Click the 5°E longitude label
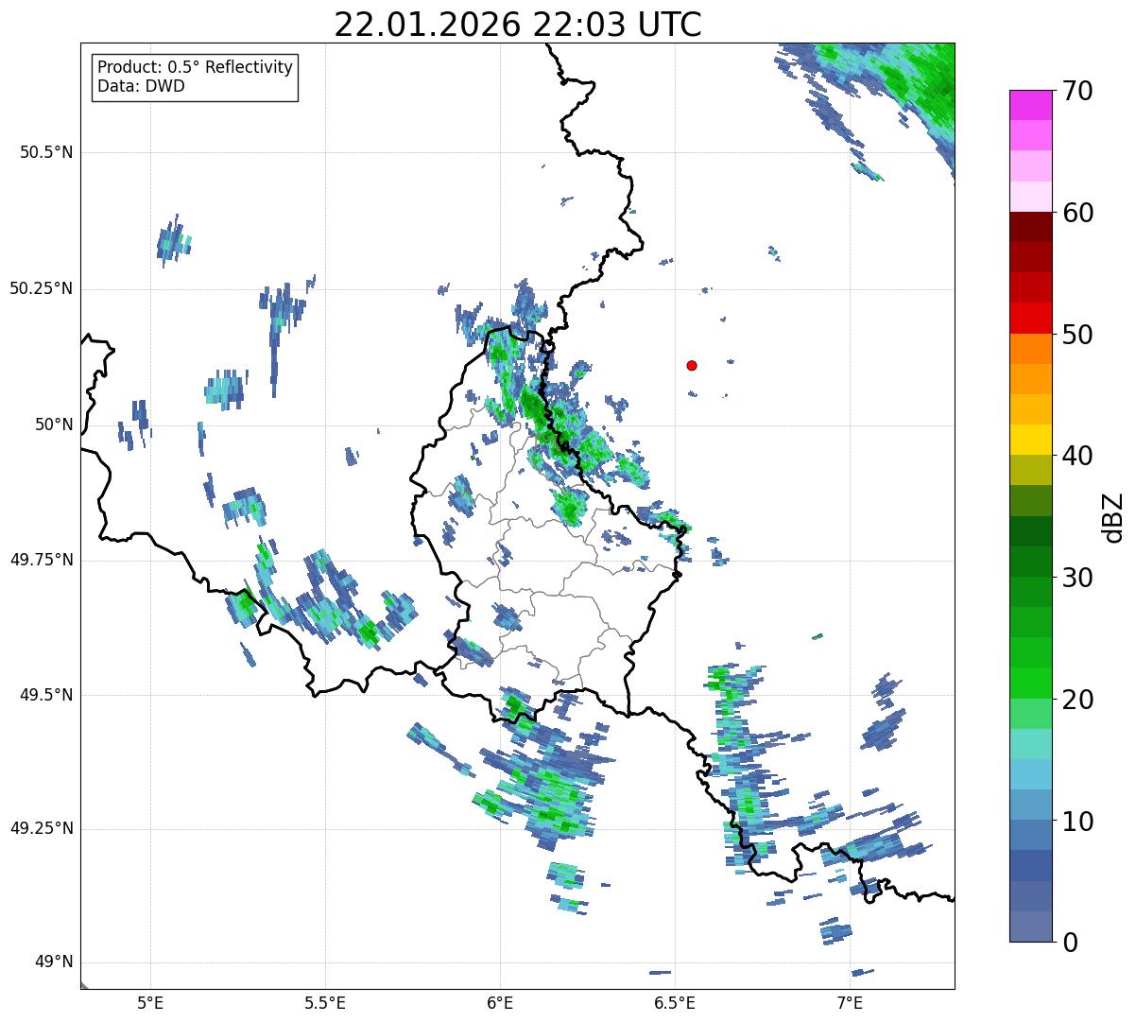 [150, 1002]
